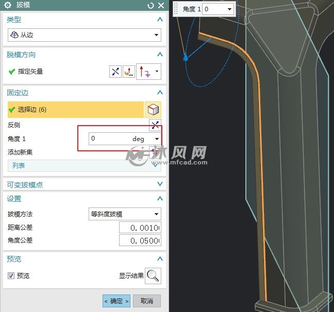Screen dimensions: 334x312
Task: Collapse the 预览 section header
Action: [x=160, y=259]
